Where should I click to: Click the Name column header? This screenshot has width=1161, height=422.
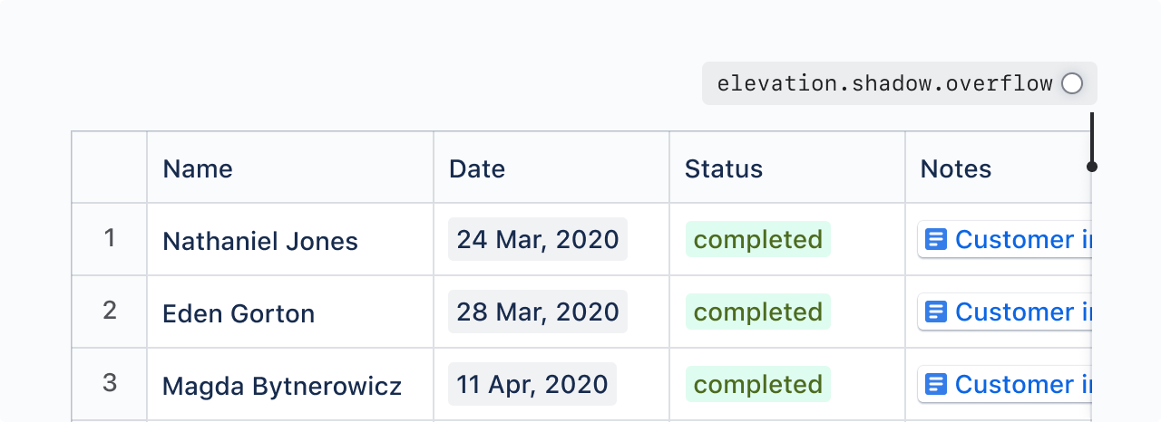(198, 168)
